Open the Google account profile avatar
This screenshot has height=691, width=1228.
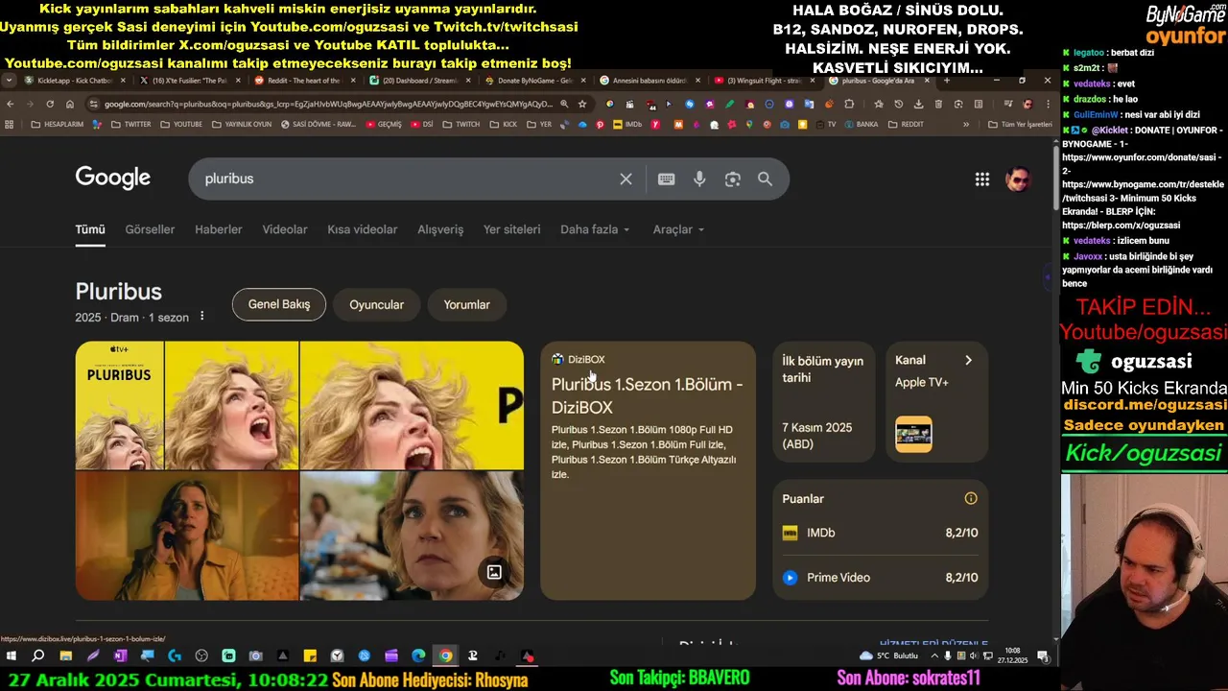(x=1018, y=179)
